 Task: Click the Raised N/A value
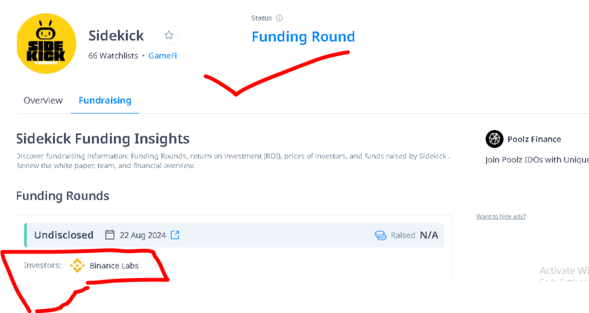coord(429,235)
